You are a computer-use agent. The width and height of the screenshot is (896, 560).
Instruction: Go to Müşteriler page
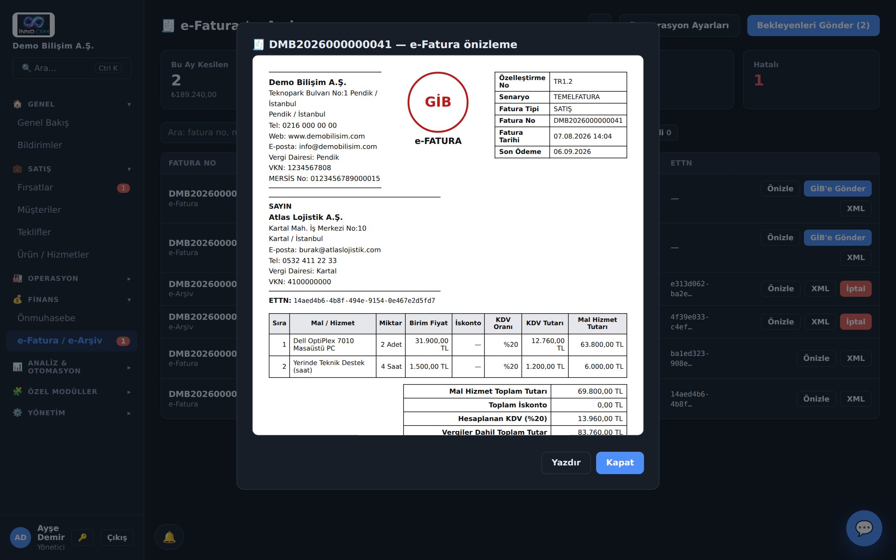point(72,210)
